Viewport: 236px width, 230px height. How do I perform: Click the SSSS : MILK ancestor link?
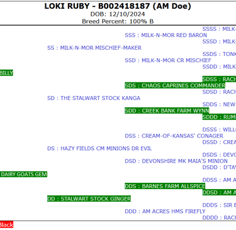click(219, 29)
